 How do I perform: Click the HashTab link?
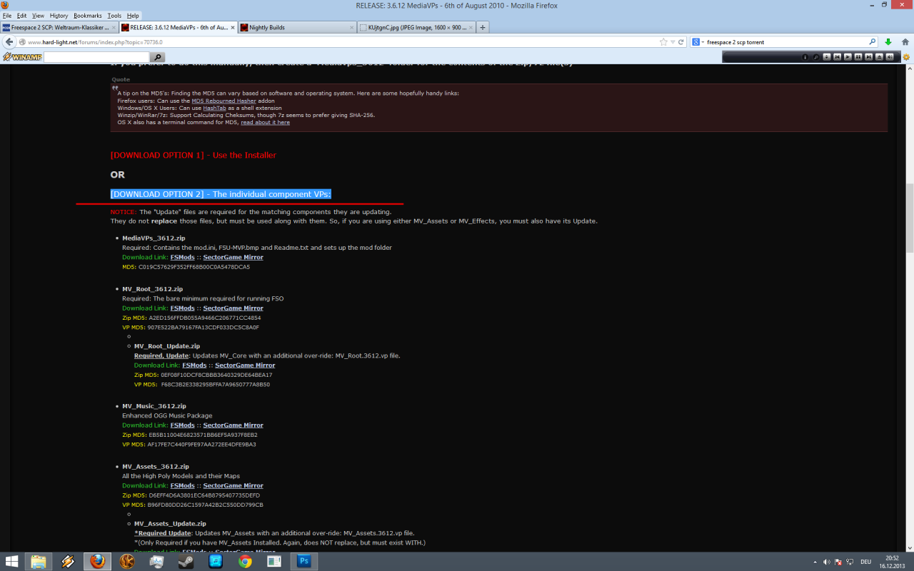(x=215, y=108)
